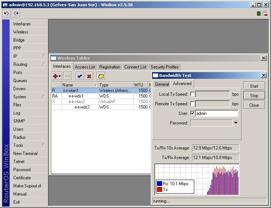The height and width of the screenshot is (208, 271).
Task: Click the Password input field
Action: (211, 123)
